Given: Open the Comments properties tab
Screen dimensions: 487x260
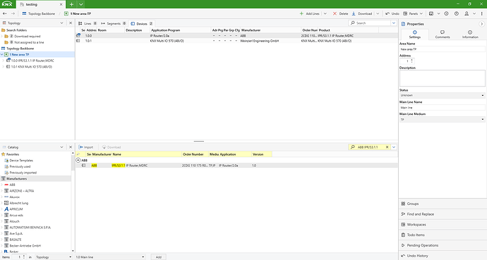Looking at the screenshot, I should (443, 34).
